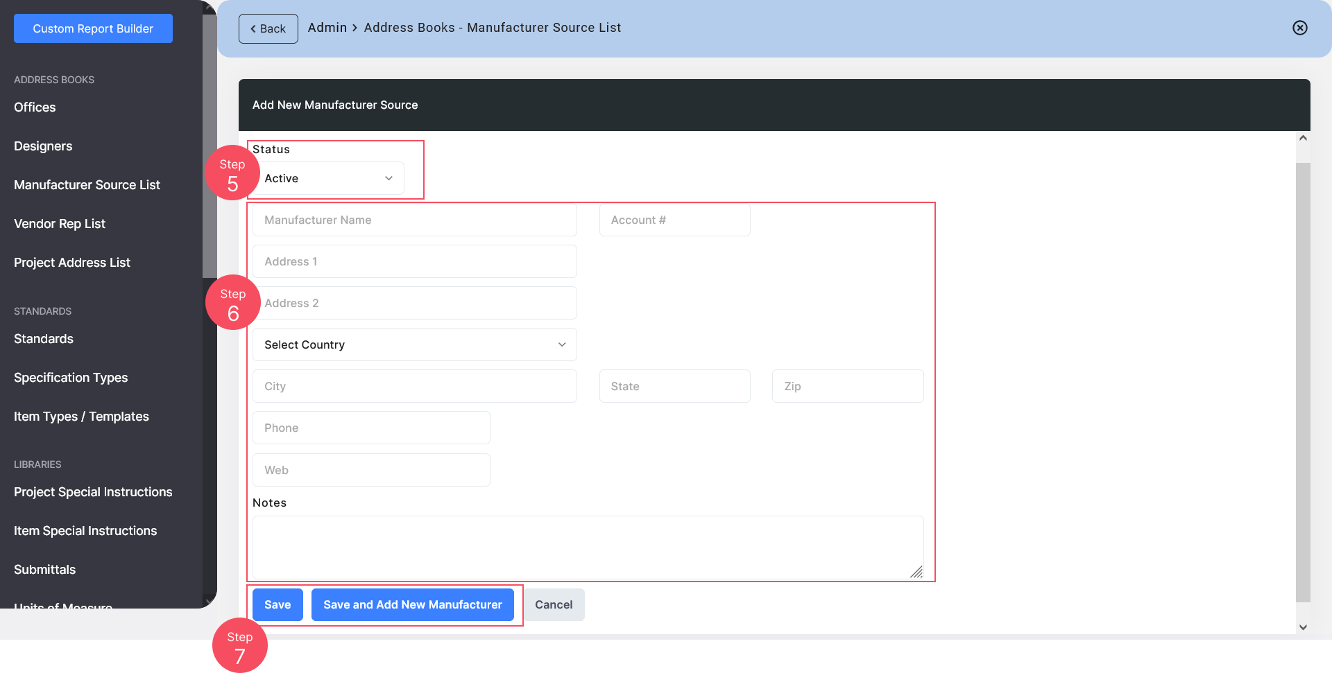Expand the Select Country dropdown
This screenshot has width=1332, height=673.
coord(415,344)
